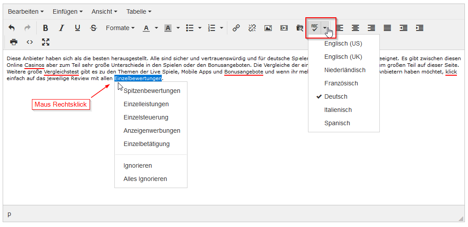Click the print icon
This screenshot has width=468, height=227.
[14, 42]
